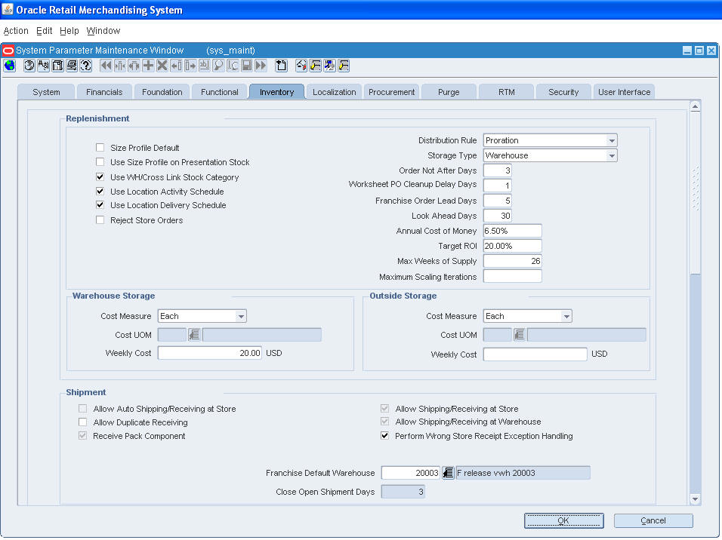This screenshot has width=722, height=540.
Task: Check Allow Auto Shipping/Receiving at Store
Action: [x=82, y=409]
